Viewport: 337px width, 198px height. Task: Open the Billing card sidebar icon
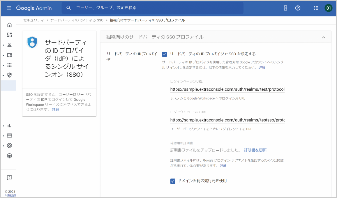click(9, 135)
